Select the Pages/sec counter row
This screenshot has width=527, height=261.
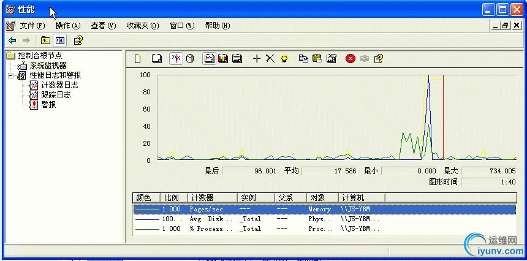325,210
